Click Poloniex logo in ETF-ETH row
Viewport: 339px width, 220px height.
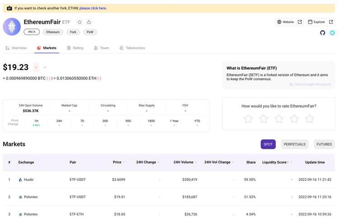(x=20, y=214)
